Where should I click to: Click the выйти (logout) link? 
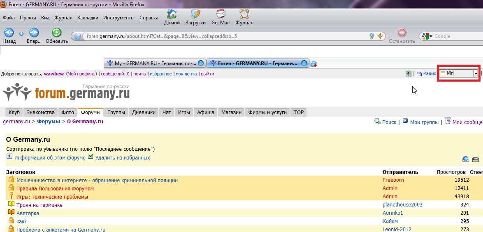click(207, 74)
